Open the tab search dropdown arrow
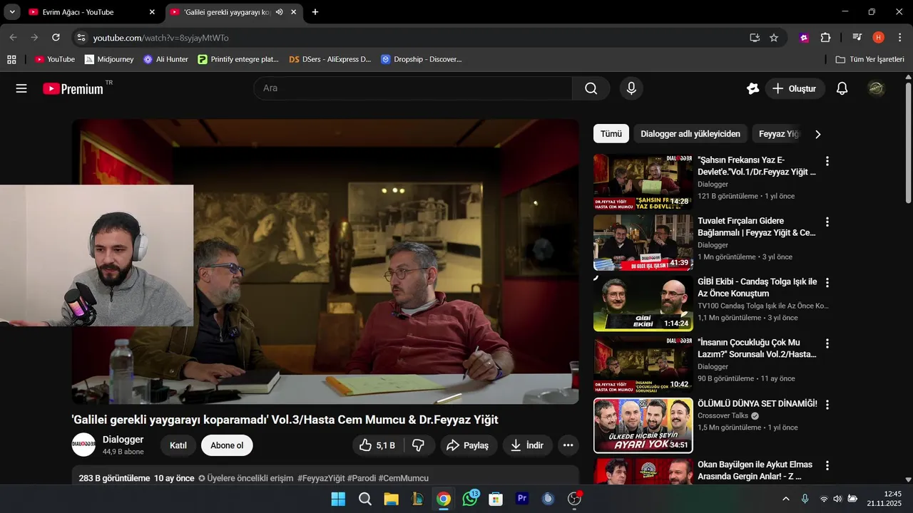Image resolution: width=913 pixels, height=513 pixels. 12,12
